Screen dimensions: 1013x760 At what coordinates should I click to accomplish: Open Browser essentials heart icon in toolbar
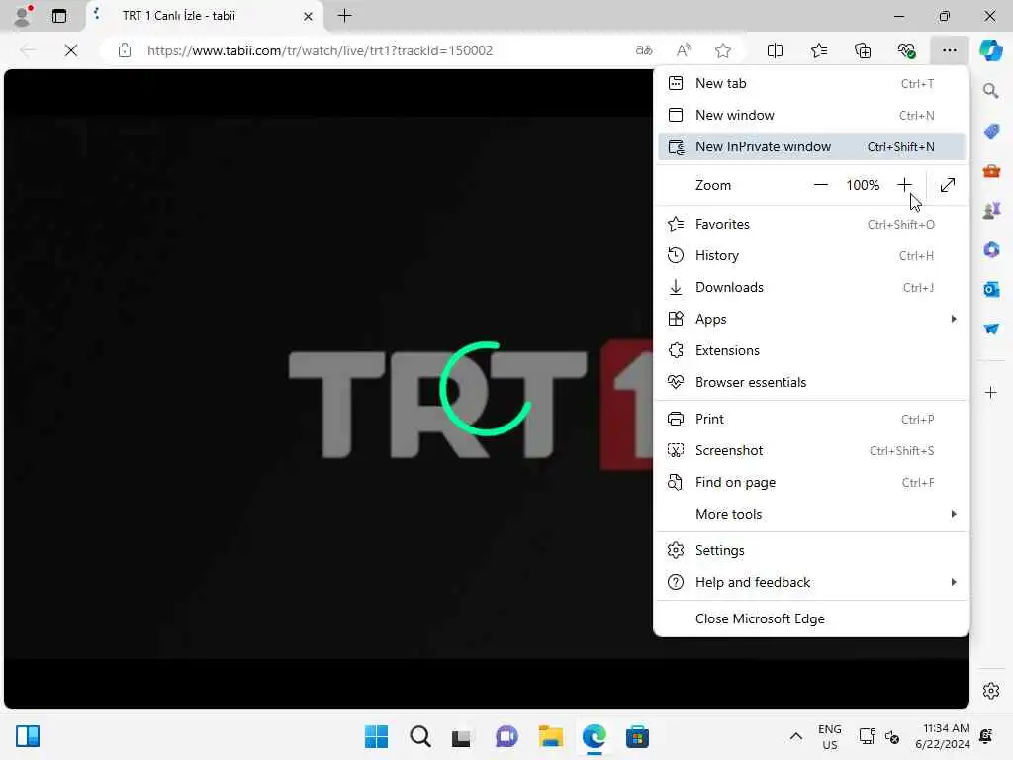(906, 50)
